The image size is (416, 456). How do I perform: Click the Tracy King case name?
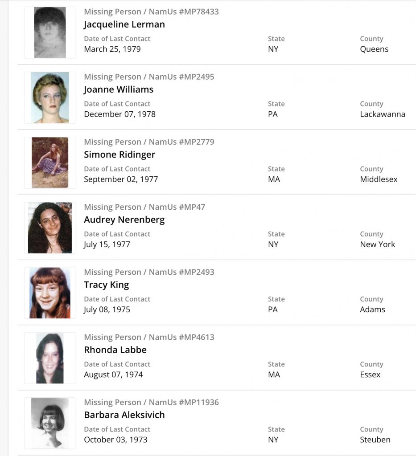point(107,285)
